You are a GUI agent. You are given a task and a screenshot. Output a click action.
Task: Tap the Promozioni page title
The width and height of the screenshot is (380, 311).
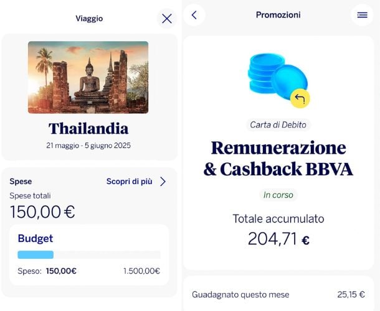pyautogui.click(x=278, y=15)
